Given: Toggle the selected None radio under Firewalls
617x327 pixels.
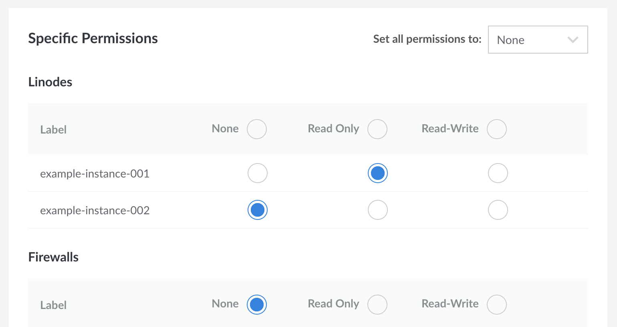Looking at the screenshot, I should (x=257, y=304).
